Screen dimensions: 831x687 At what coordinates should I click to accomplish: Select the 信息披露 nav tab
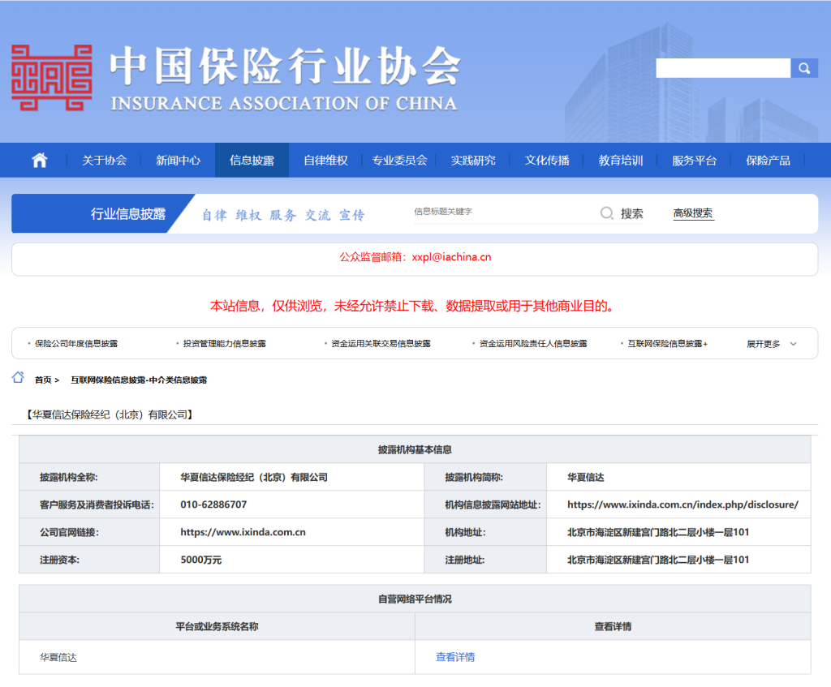point(252,160)
